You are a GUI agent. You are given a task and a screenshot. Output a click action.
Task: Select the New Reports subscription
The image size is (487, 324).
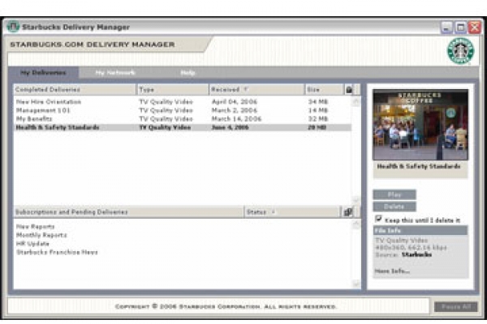(36, 227)
